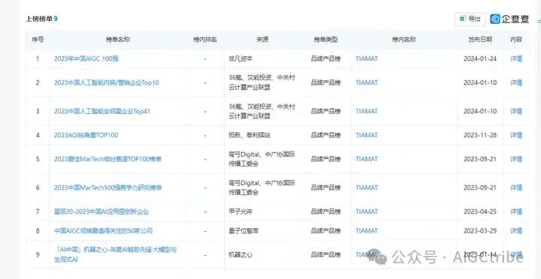The image size is (541, 279).
Task: Open 2023最佳MarTech细分赛道TOP100榜单 link
Action: (x=107, y=159)
